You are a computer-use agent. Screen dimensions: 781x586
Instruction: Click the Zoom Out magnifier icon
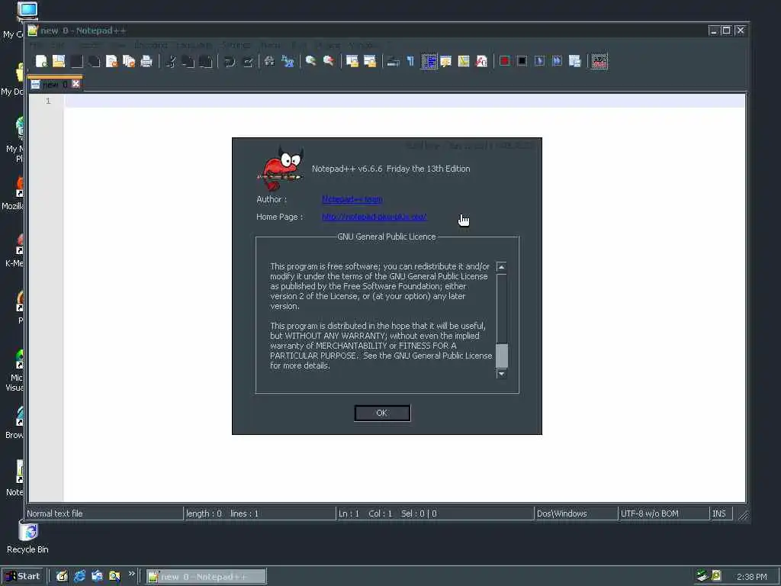(x=328, y=61)
